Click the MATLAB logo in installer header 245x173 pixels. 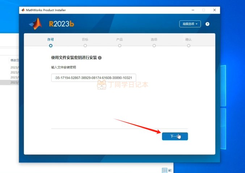click(x=35, y=24)
